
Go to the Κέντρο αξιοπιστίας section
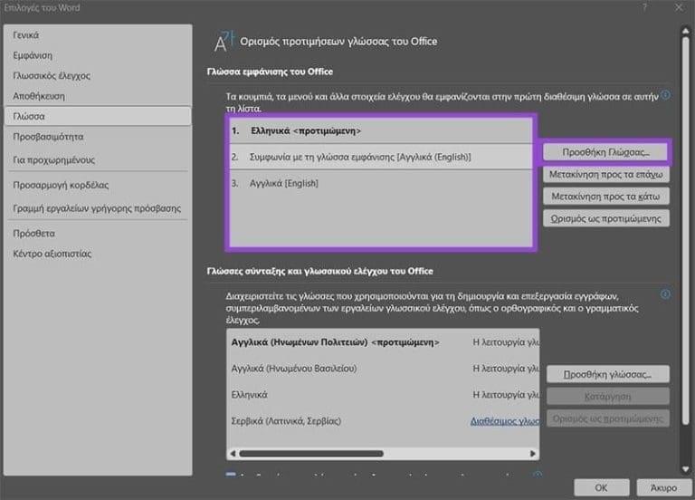(52, 254)
